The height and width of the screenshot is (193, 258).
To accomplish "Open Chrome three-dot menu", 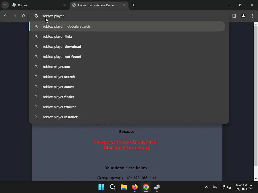I will coord(252,16).
